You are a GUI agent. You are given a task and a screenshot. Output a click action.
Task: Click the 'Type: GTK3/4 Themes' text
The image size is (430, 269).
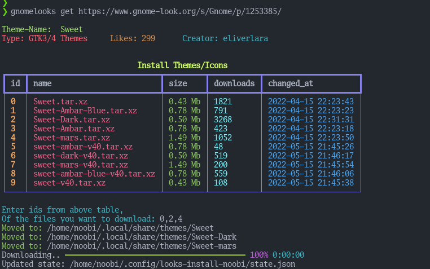(45, 38)
